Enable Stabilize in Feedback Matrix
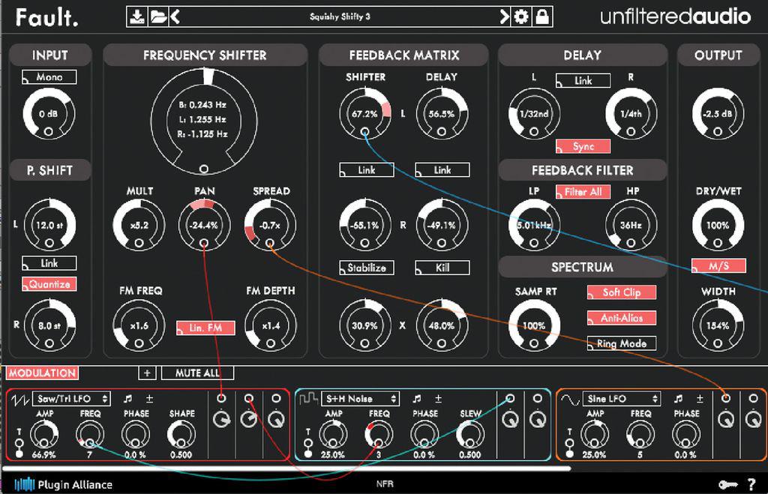 (366, 268)
